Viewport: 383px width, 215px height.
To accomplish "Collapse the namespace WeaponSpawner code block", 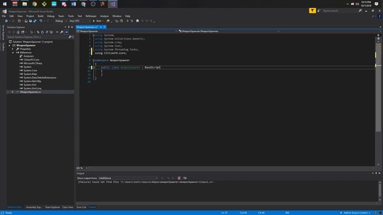I will [x=93, y=60].
